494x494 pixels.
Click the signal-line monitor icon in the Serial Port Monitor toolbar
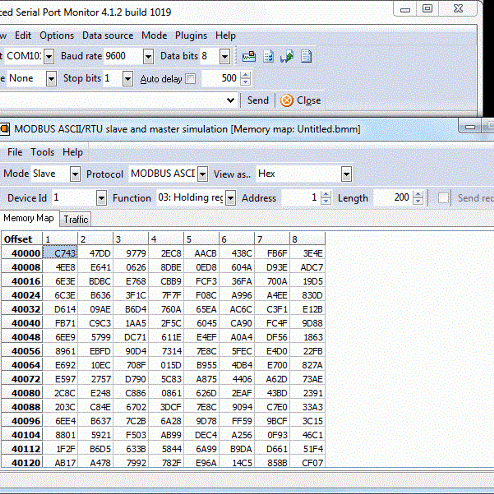point(249,57)
